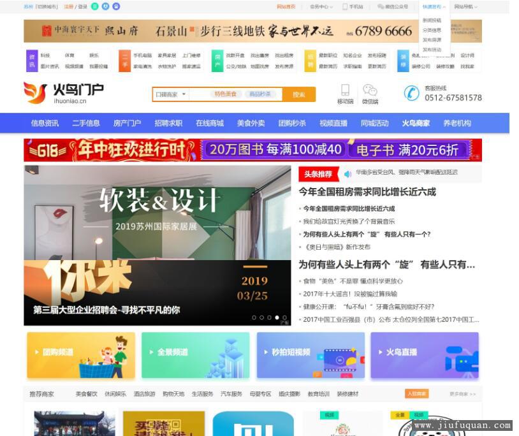Click the 火鸟门户 logo
This screenshot has height=436, width=519.
(x=64, y=93)
